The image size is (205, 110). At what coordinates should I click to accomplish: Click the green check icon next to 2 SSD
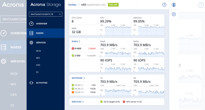pyautogui.click(x=73, y=56)
